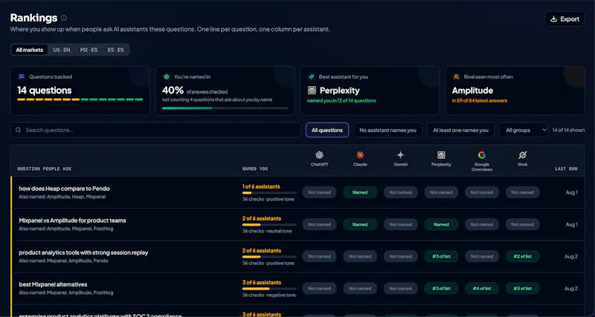Export the rankings data

tap(565, 19)
